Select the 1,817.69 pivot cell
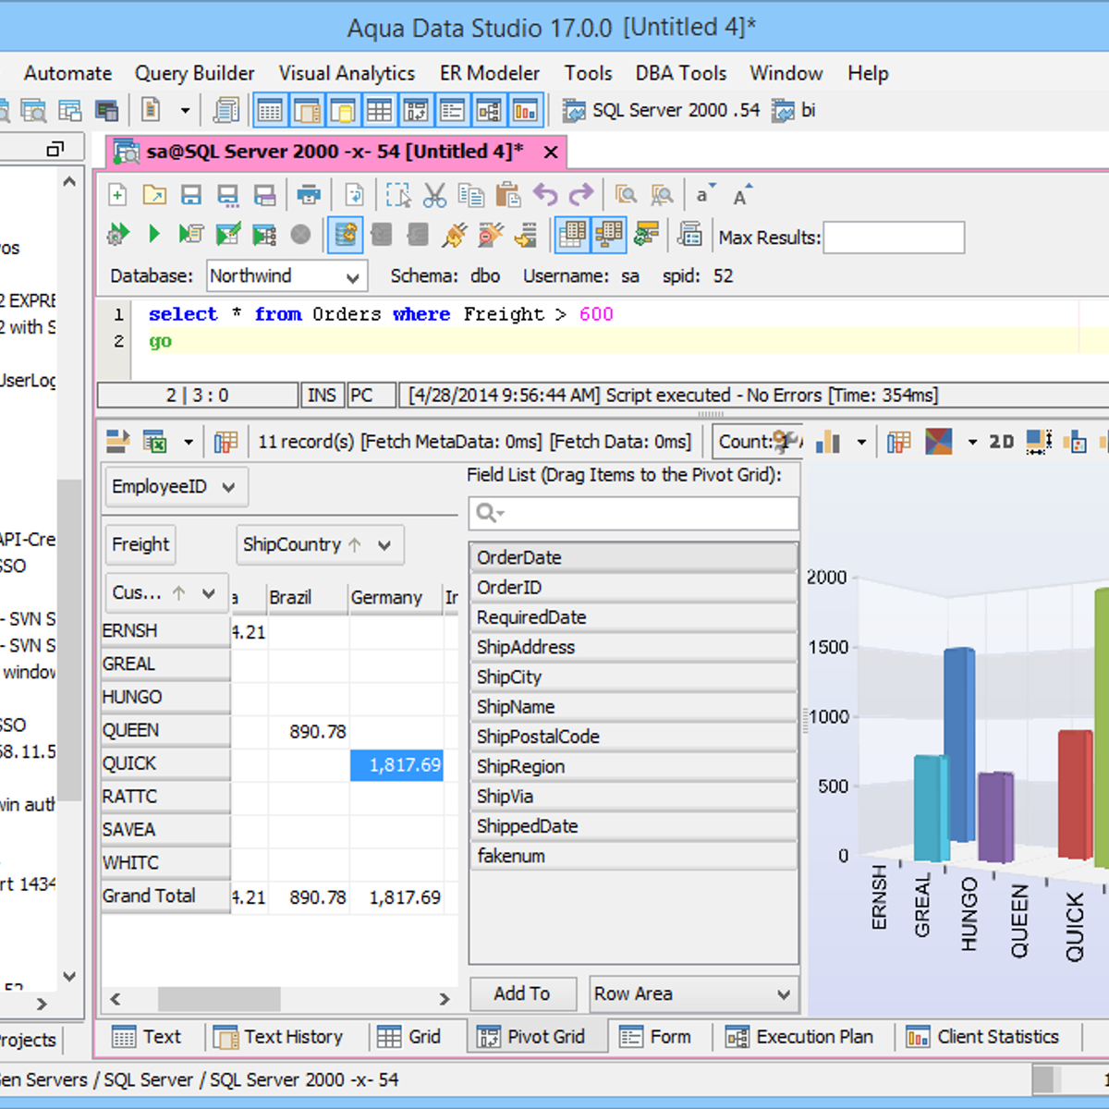 coord(396,764)
